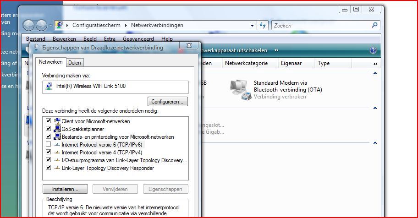418x218 pixels.
Task: Enable Internet Protocol versie 6 checkbox
Action: (48, 144)
